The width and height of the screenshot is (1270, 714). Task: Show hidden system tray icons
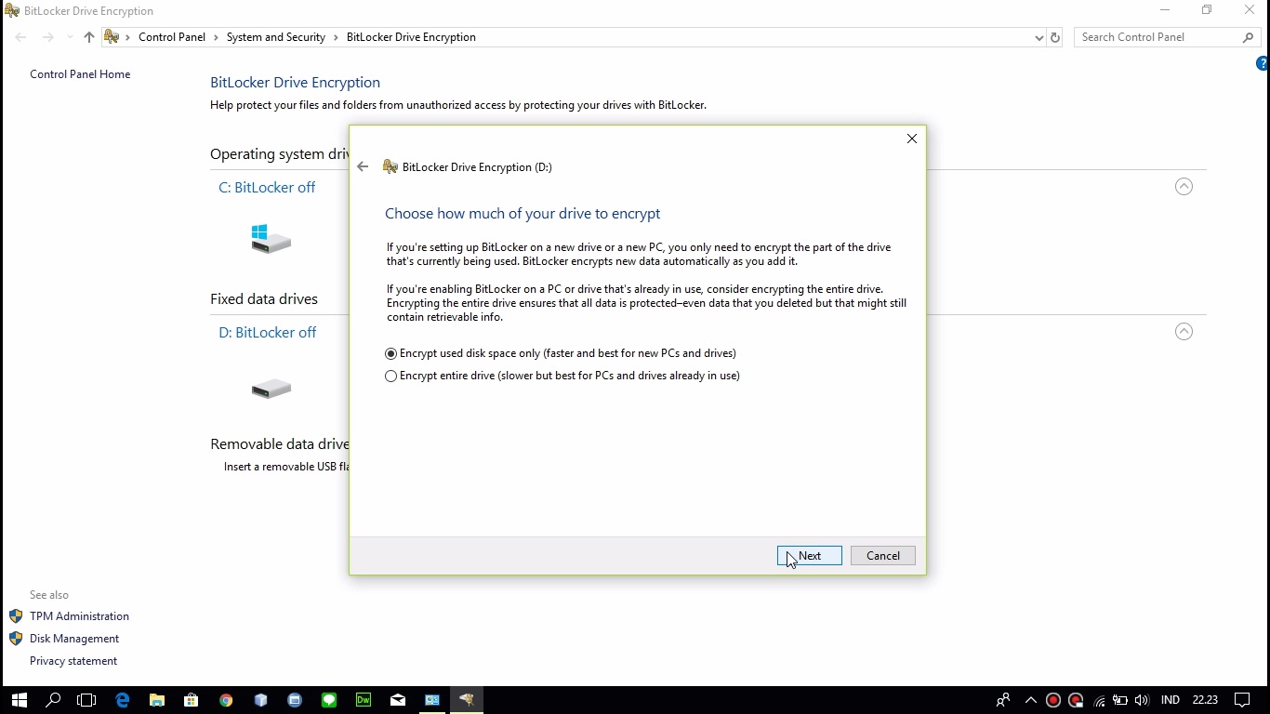tap(1030, 700)
